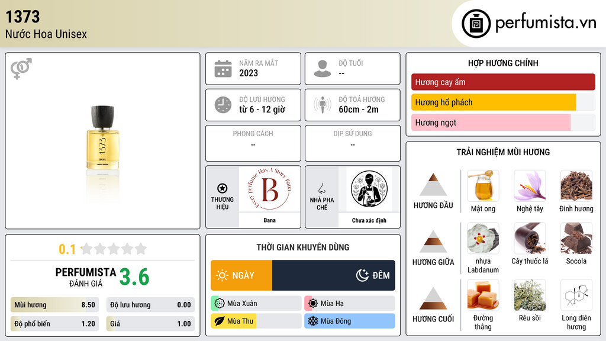Viewport: 606px width, 341px height.
Task: Click the fifth rating star
Action: coord(141,249)
